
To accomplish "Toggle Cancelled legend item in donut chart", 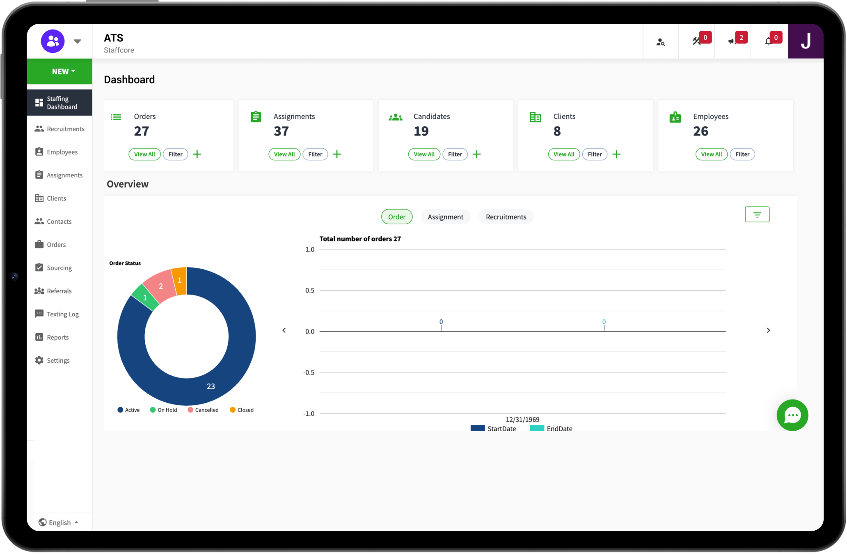I will 203,410.
